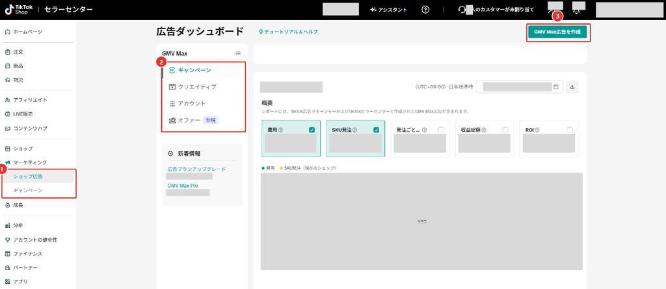The height and width of the screenshot is (289, 666).
Task: Go to 注文 orders section
Action: pyautogui.click(x=14, y=52)
